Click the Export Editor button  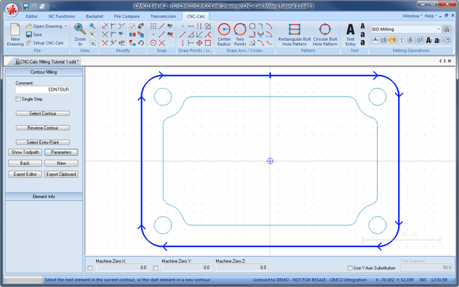[x=25, y=174]
